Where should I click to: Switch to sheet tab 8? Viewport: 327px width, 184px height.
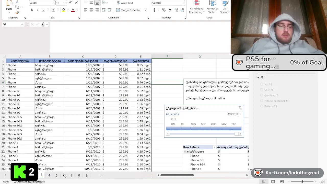(79, 175)
